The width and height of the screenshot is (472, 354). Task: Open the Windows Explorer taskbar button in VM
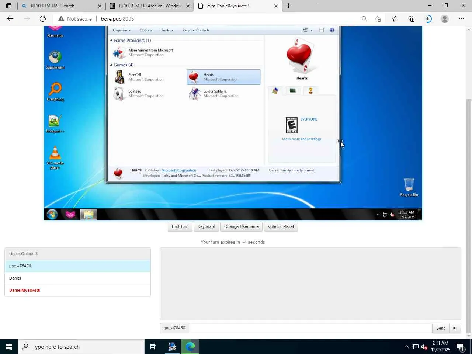pos(88,214)
